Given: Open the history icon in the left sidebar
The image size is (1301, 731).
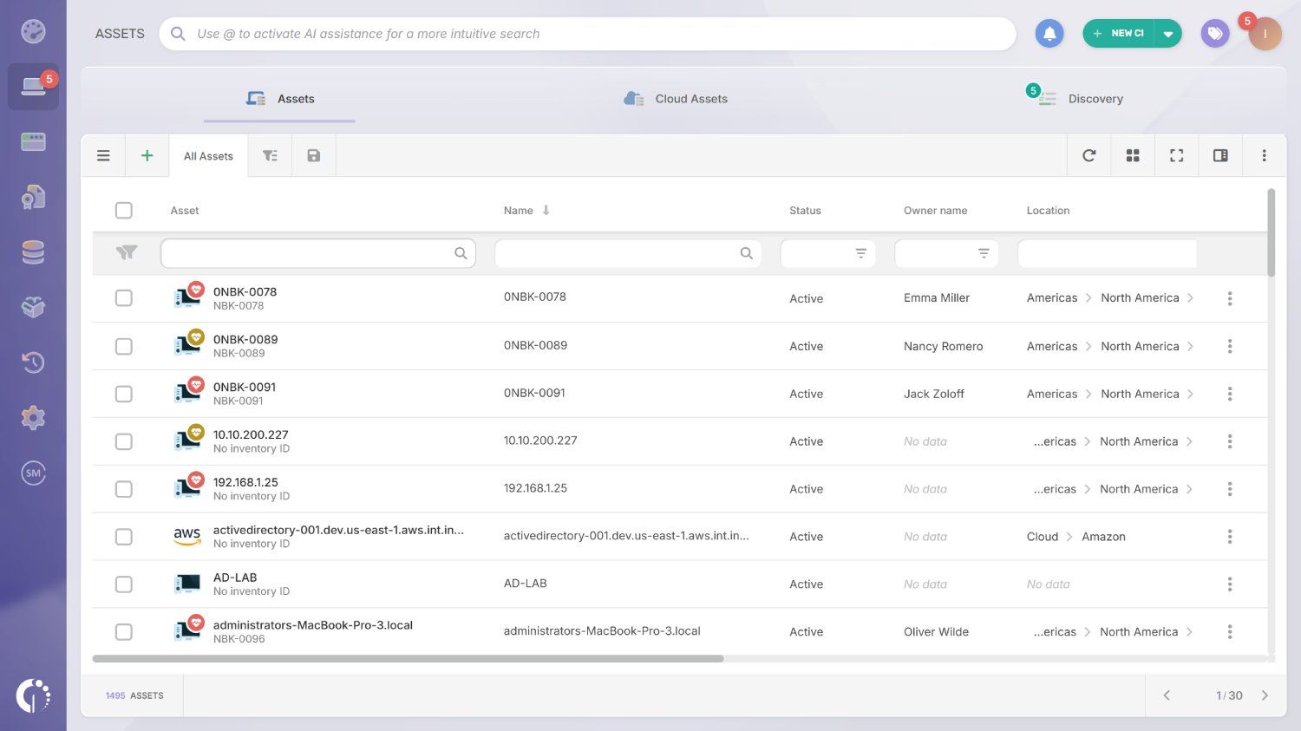Looking at the screenshot, I should click(x=33, y=362).
